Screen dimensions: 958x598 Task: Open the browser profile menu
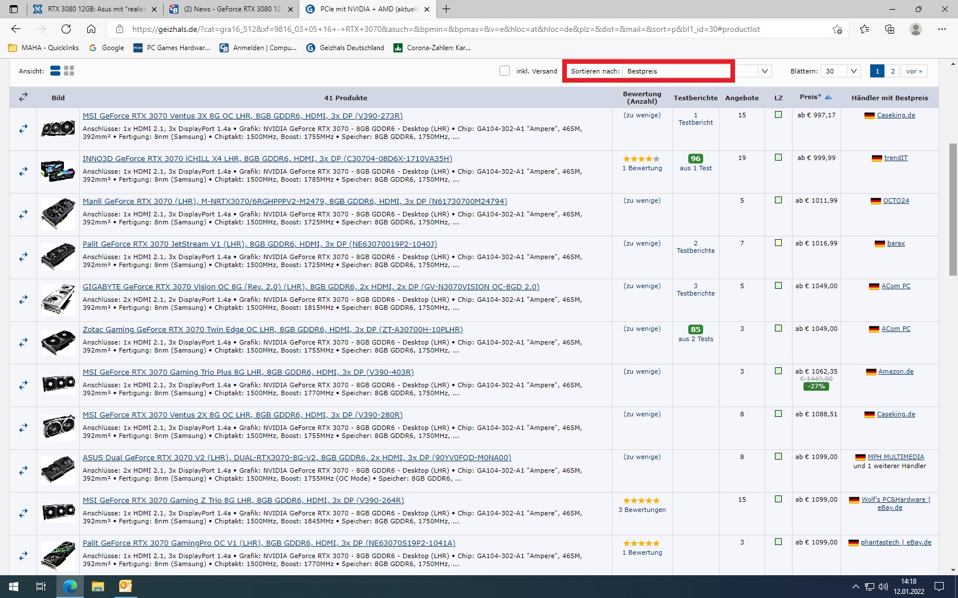coord(916,29)
